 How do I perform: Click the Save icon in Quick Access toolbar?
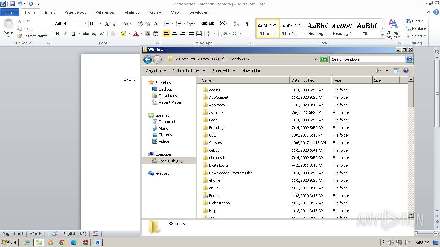tap(12, 4)
